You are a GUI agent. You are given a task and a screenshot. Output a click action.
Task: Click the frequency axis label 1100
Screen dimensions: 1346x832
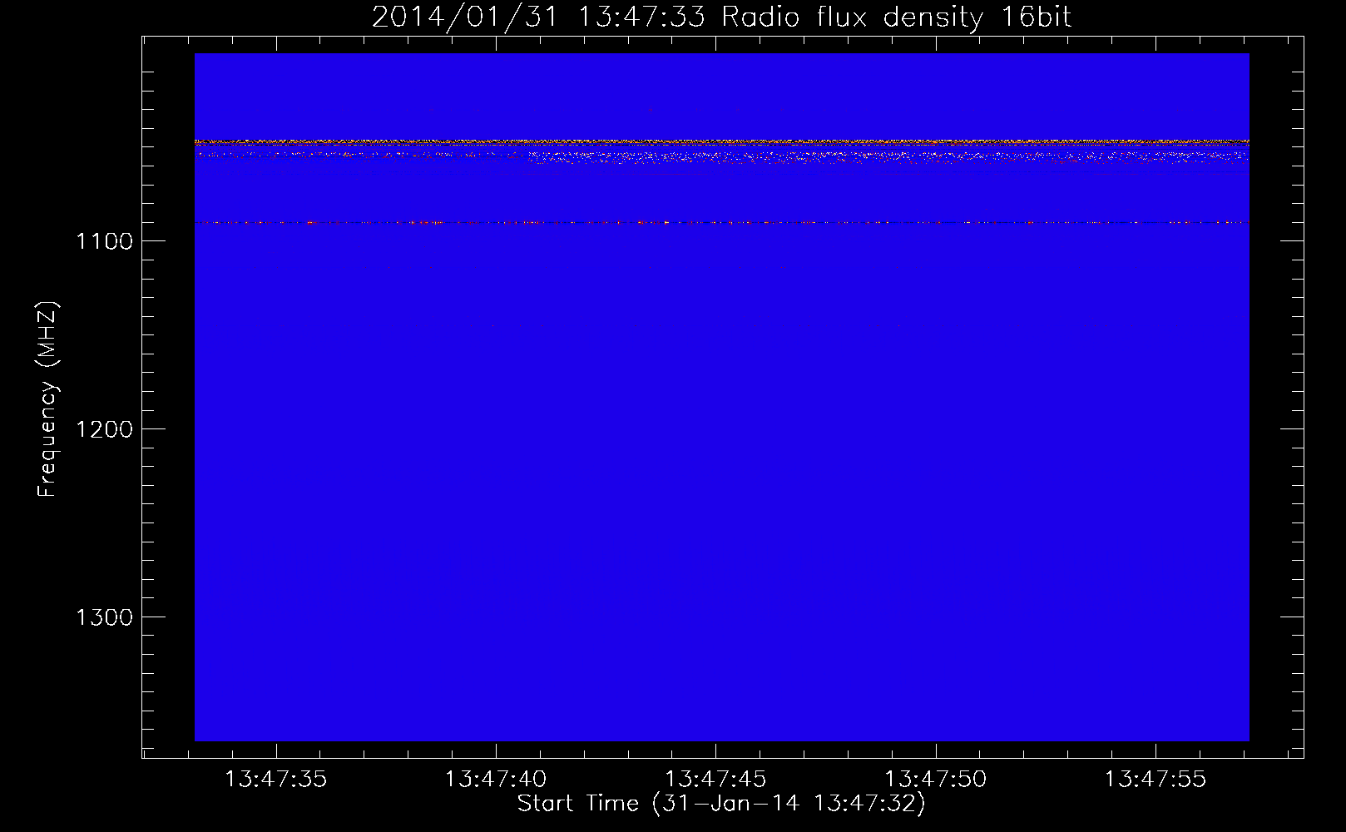pyautogui.click(x=105, y=242)
